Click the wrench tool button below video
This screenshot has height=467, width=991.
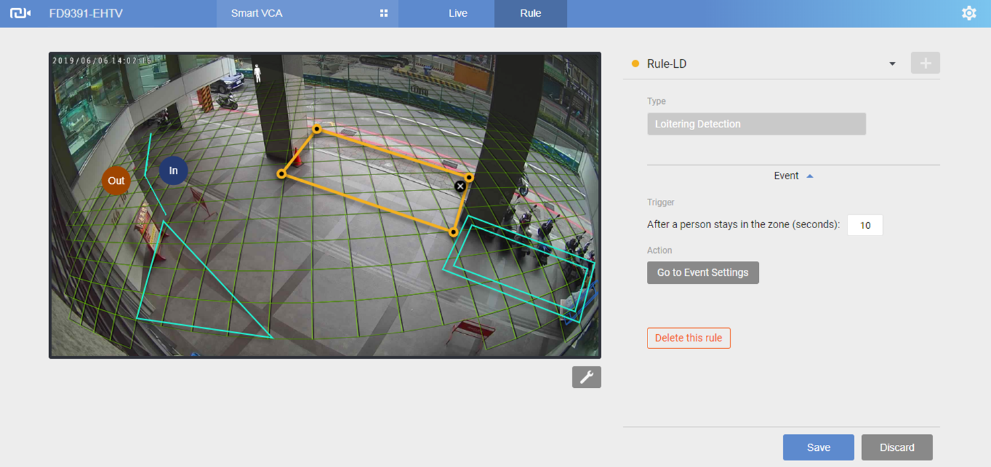(x=586, y=377)
